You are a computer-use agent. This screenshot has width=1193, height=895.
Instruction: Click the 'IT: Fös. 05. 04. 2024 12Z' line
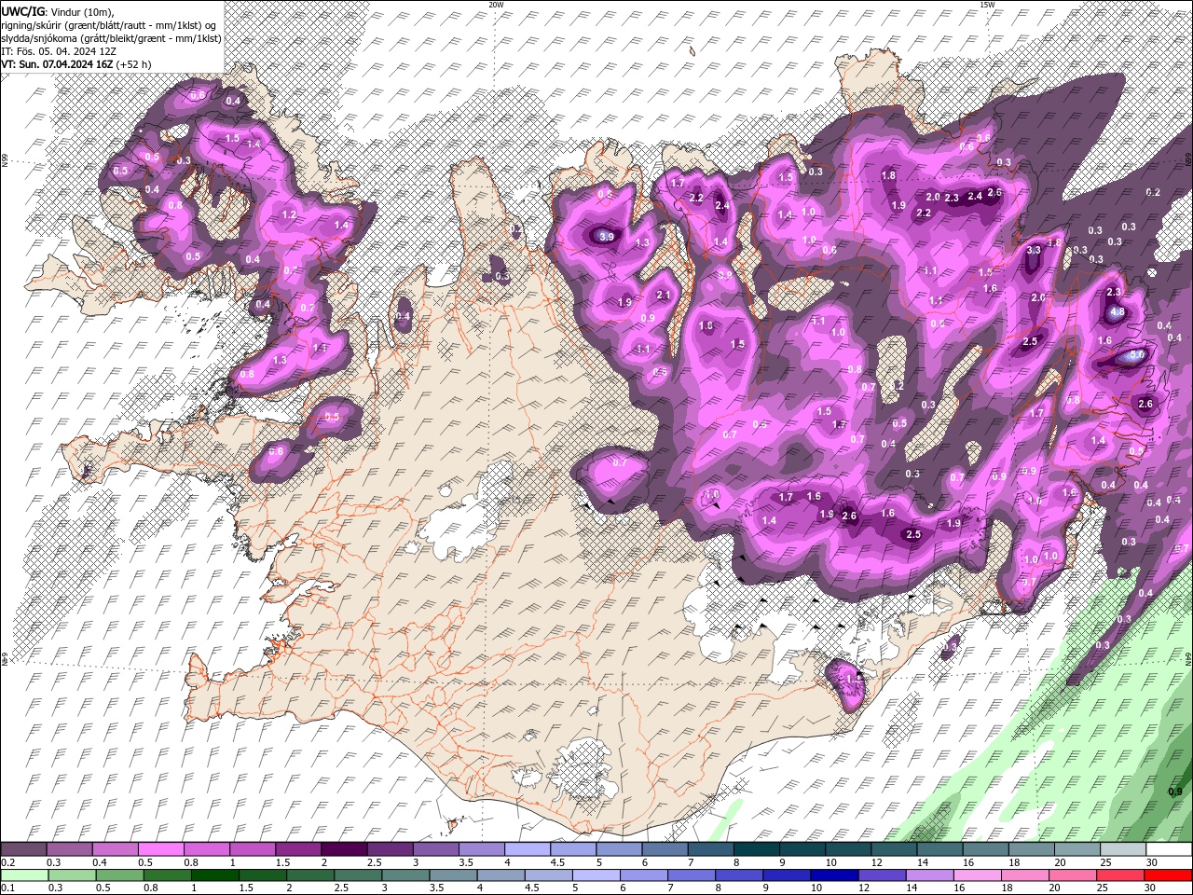coord(60,51)
